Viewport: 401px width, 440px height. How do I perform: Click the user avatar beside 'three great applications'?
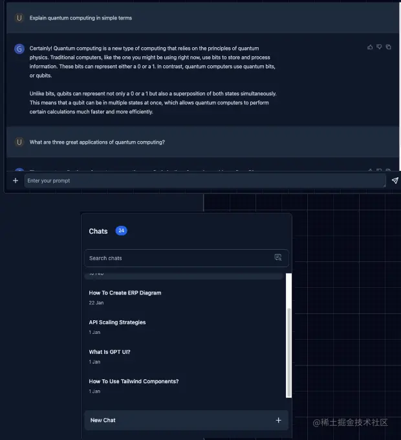point(19,142)
